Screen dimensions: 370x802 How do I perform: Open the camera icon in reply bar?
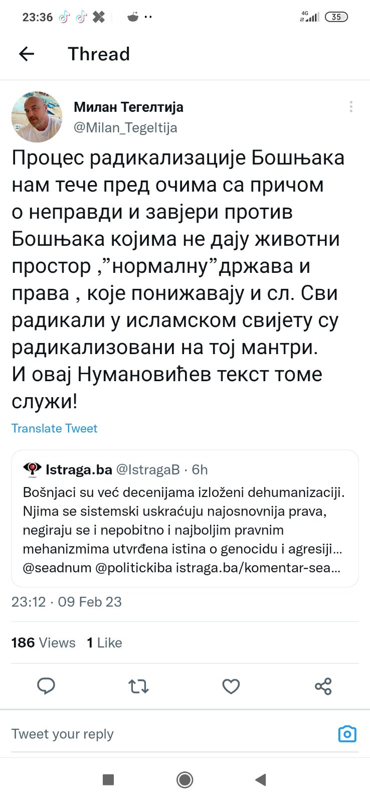pos(347,734)
